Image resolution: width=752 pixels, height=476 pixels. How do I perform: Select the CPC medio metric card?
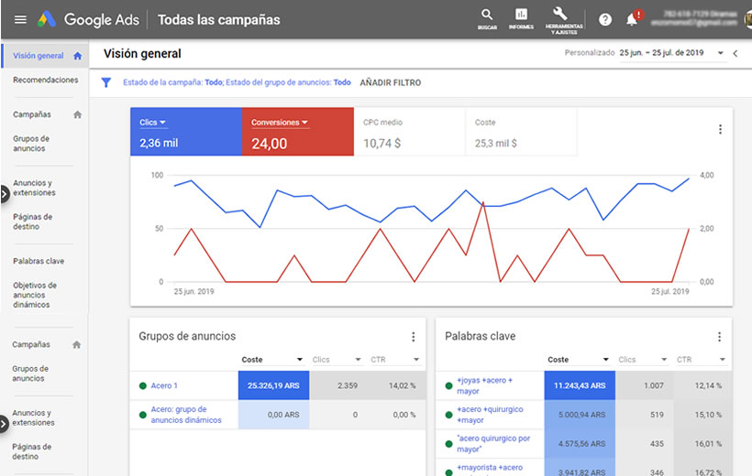click(410, 132)
